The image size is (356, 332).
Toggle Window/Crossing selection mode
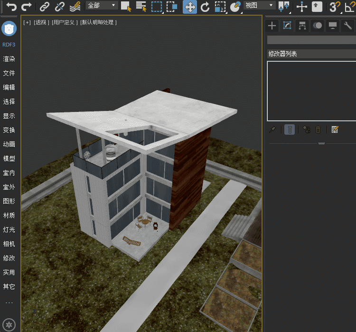(x=171, y=7)
